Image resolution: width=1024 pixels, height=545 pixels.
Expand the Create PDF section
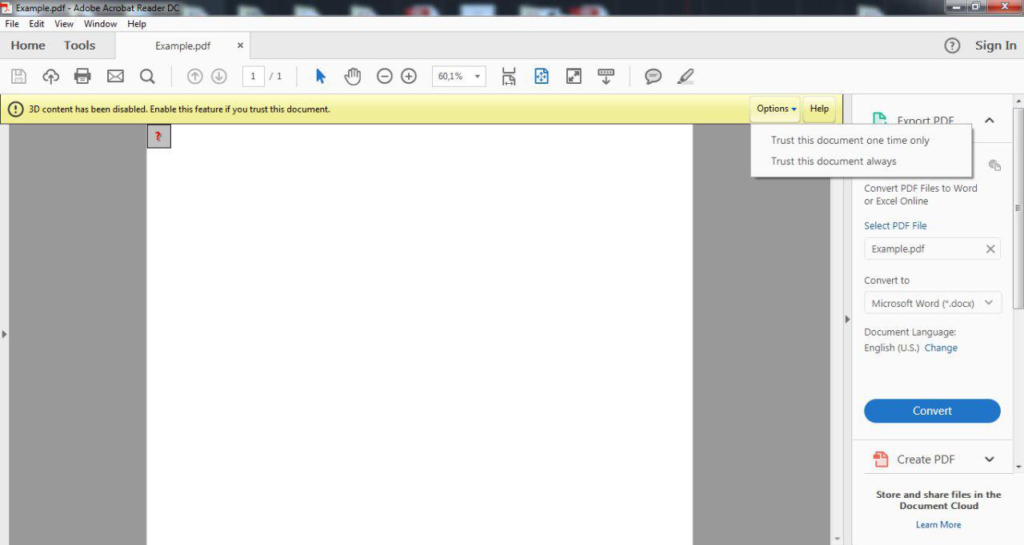click(990, 459)
